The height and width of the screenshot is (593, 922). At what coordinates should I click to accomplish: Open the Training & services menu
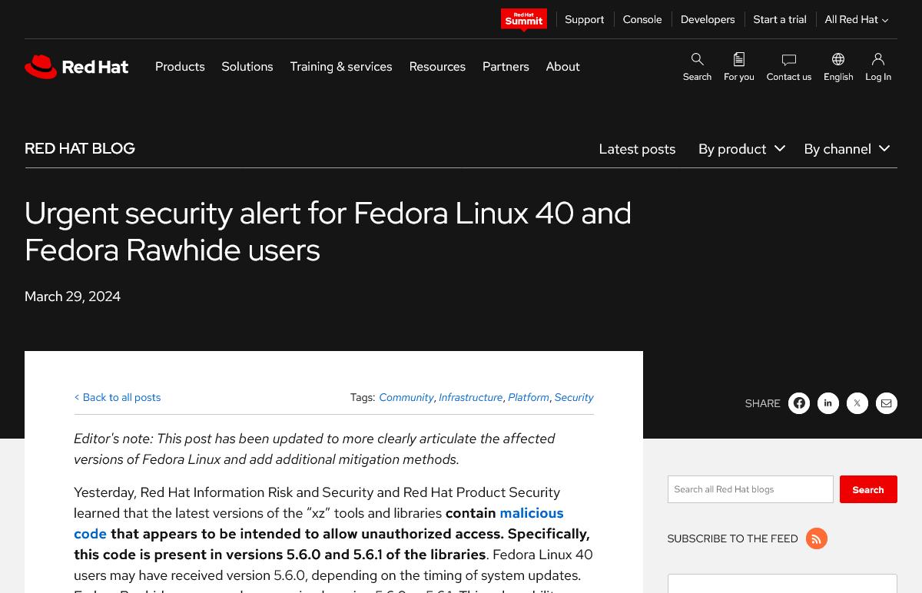coord(340,67)
